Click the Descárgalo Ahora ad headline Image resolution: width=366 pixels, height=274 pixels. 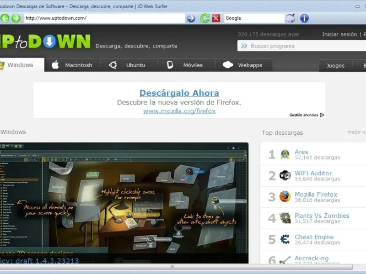tap(179, 93)
